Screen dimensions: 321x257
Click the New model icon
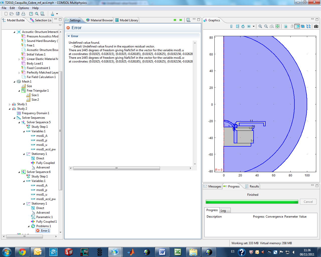pyautogui.click(x=6, y=14)
